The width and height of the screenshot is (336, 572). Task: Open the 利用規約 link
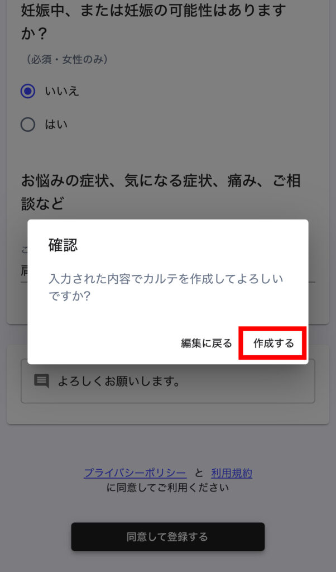232,473
